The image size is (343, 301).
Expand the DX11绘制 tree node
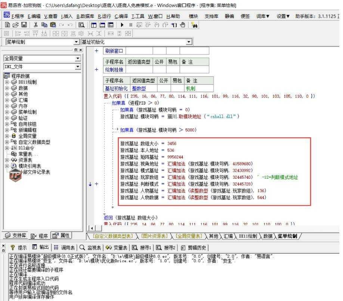click(x=7, y=82)
